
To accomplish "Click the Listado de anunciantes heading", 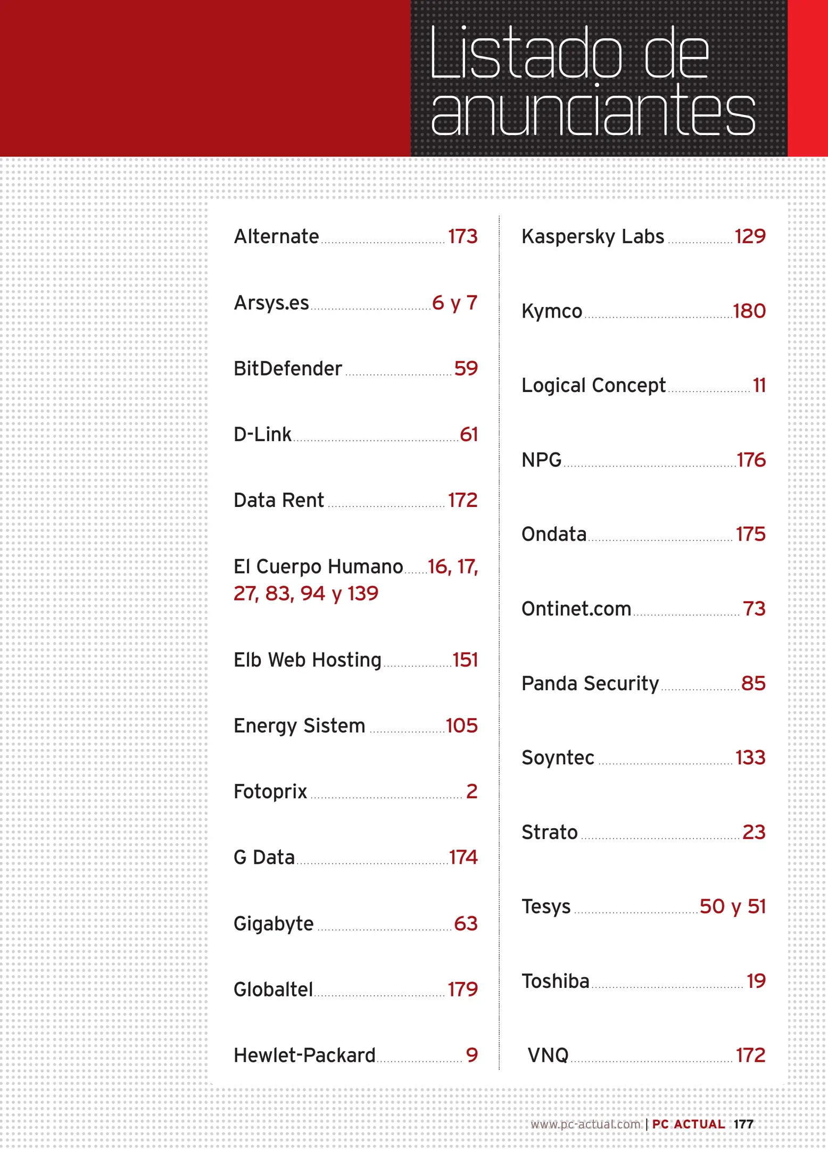I will [592, 81].
